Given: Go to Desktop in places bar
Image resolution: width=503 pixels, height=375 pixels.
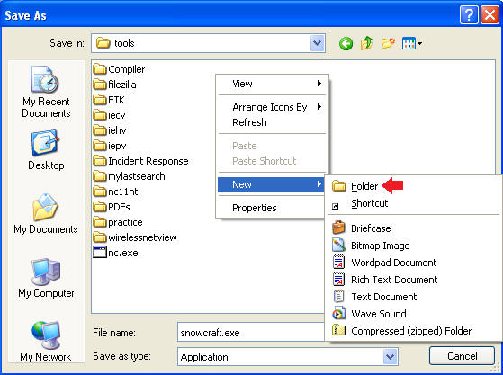Looking at the screenshot, I should point(46,150).
